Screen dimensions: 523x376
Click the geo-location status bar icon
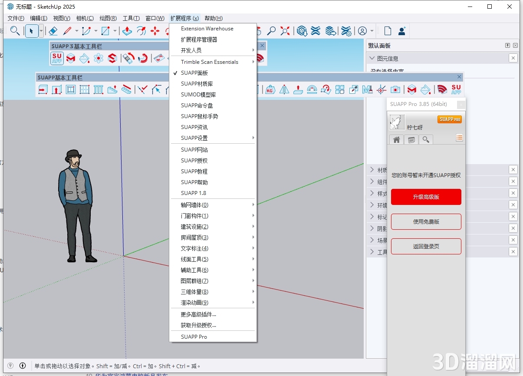click(11, 366)
